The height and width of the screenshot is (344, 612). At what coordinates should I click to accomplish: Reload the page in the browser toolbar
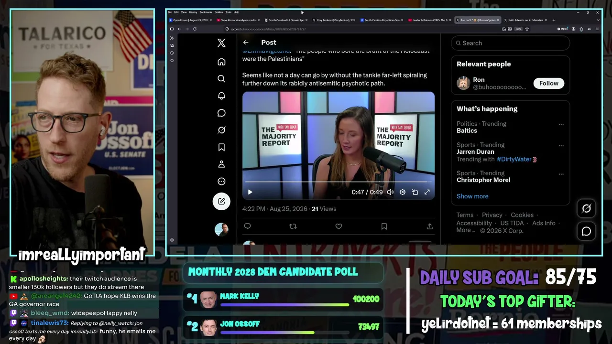point(195,29)
